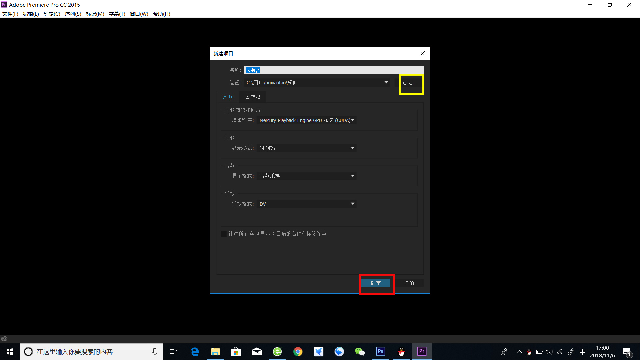Click the network Wi-Fi tray icon

click(560, 352)
